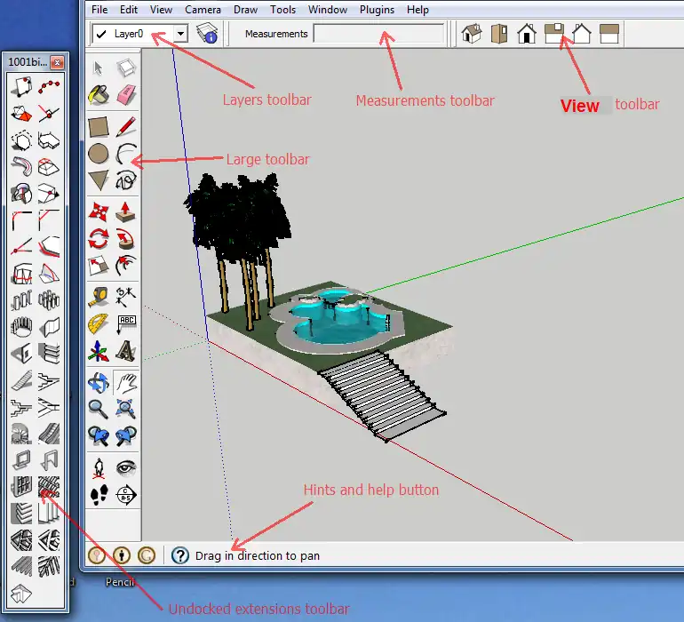Image resolution: width=684 pixels, height=622 pixels.
Task: Choose the Rectangle drawing tool
Action: [x=99, y=127]
